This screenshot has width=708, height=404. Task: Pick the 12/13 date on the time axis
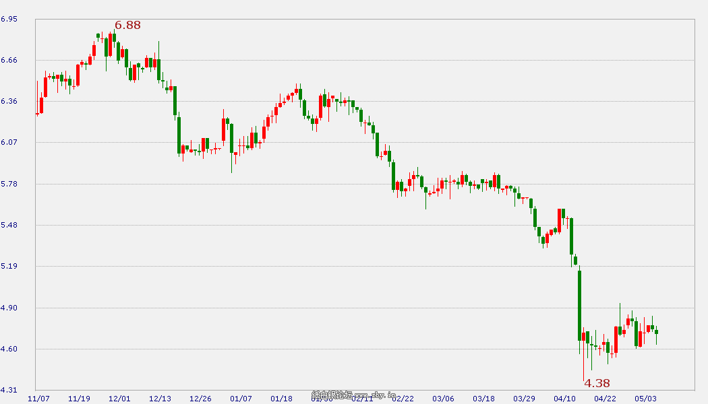coord(160,398)
